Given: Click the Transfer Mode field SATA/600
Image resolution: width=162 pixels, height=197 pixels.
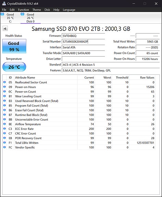Looking at the screenshot, I should point(83,53).
